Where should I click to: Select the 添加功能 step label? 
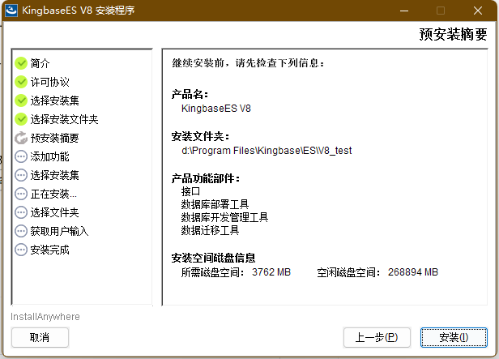pyautogui.click(x=50, y=156)
